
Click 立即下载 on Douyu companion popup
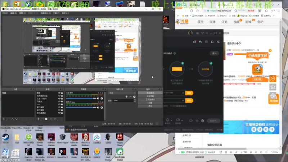click(257, 79)
